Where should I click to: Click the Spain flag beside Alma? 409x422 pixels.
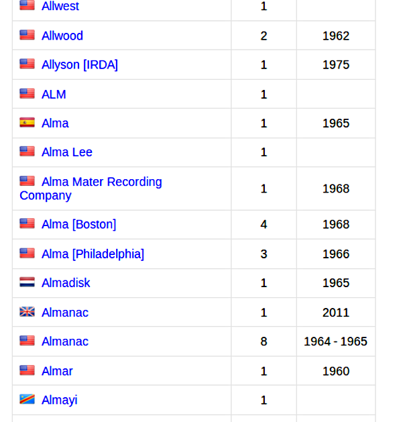point(27,123)
